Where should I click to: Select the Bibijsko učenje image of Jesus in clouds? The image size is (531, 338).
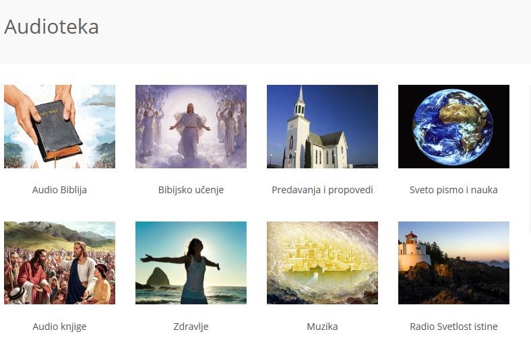(191, 127)
